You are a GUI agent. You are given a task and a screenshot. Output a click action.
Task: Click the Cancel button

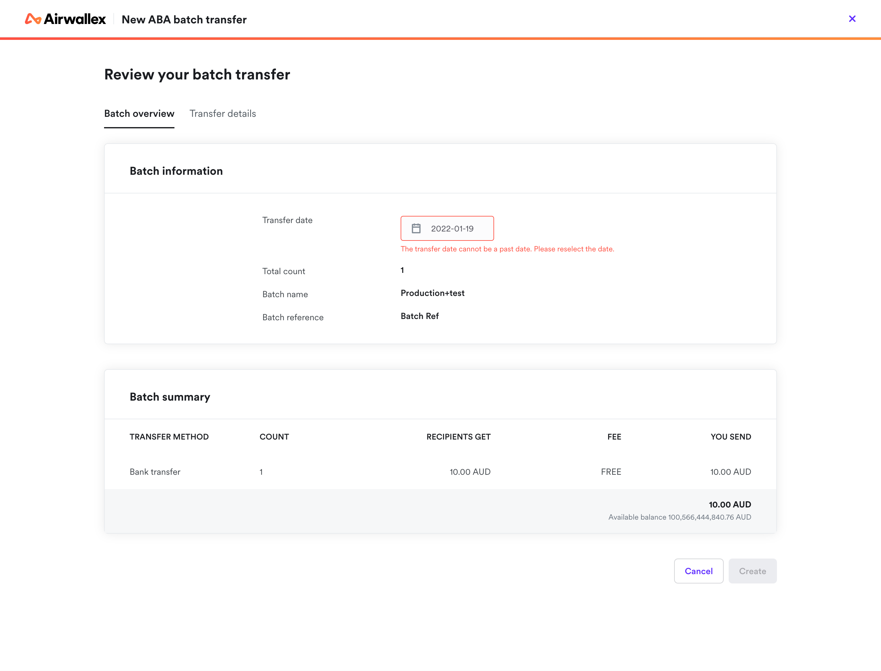point(698,571)
